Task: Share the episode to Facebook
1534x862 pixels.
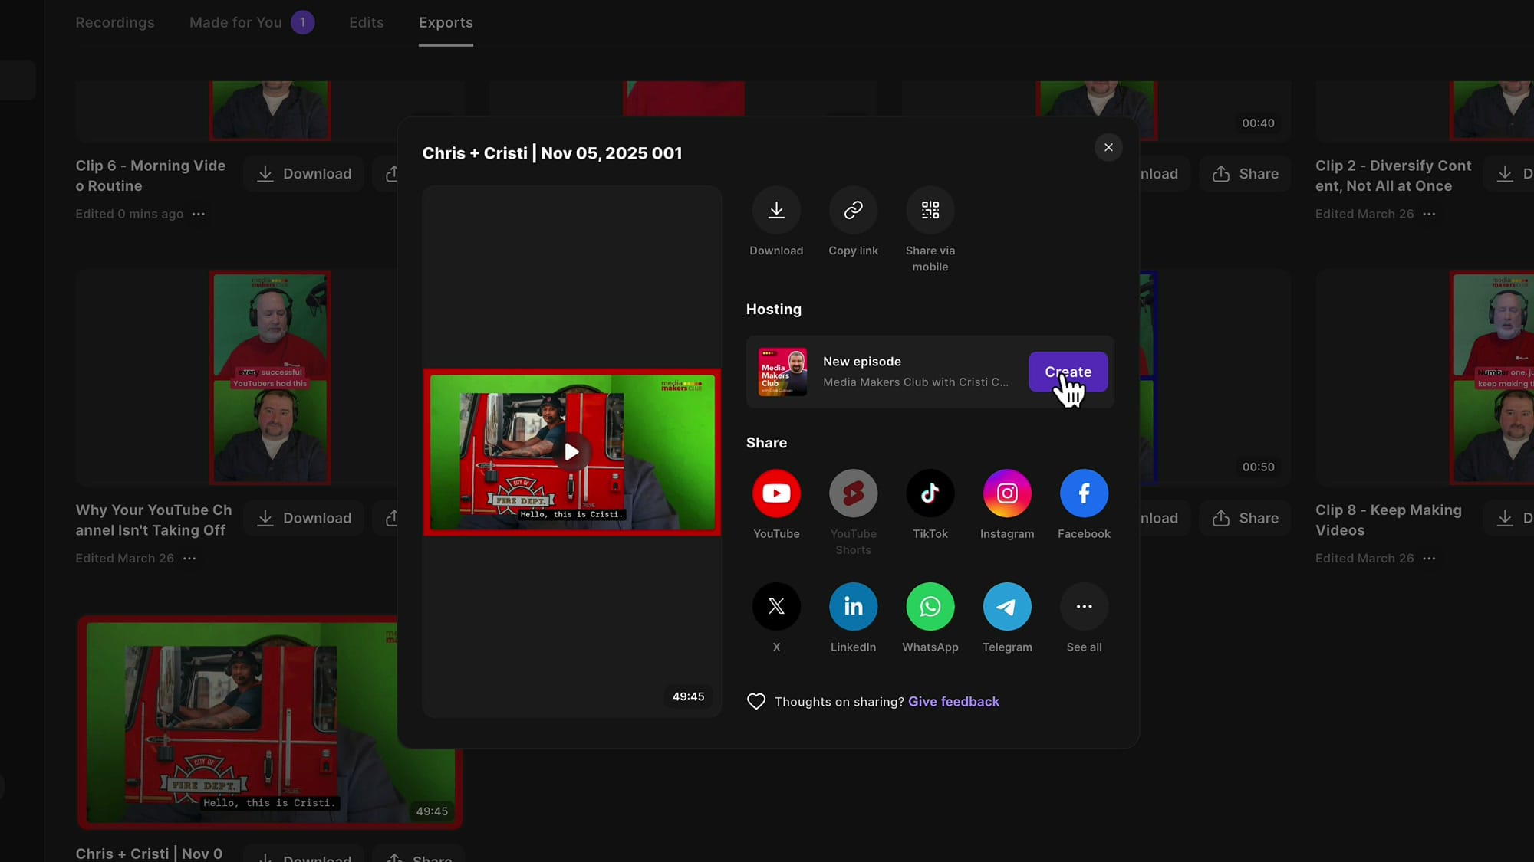Action: tap(1084, 493)
